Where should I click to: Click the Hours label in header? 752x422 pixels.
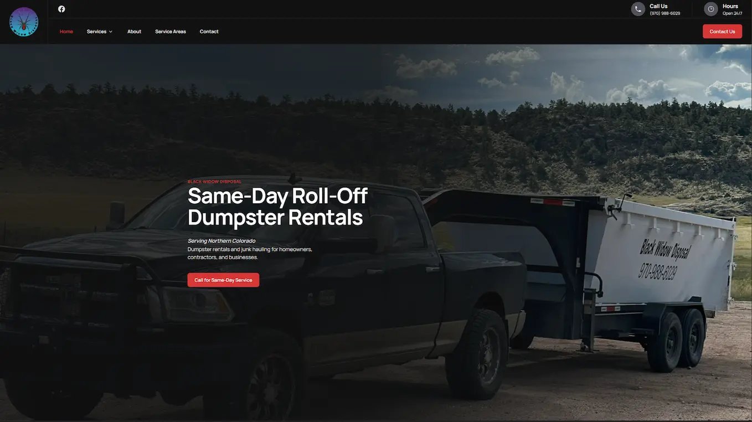[730, 6]
